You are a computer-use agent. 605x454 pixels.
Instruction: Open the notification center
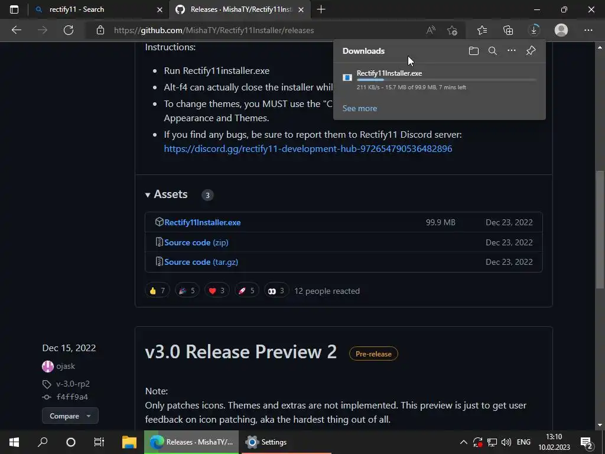tap(587, 442)
